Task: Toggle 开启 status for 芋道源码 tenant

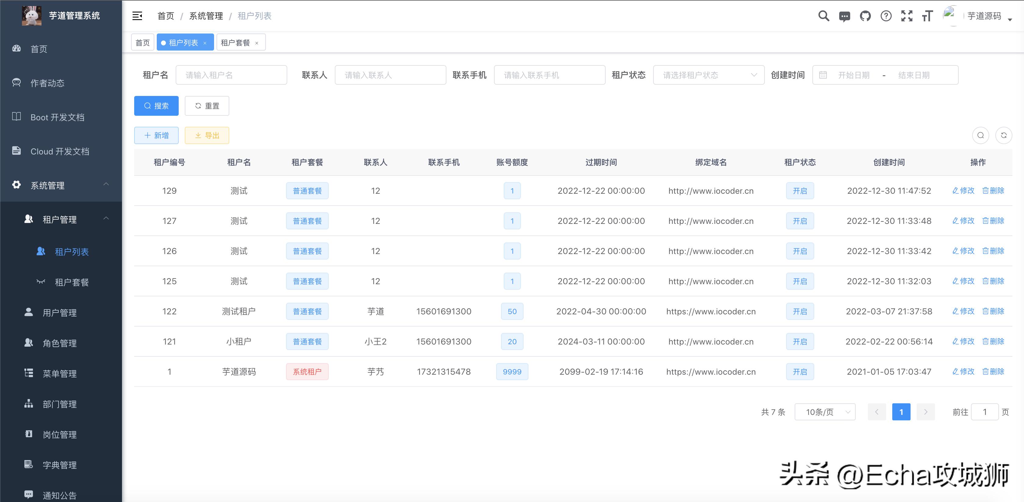Action: (x=800, y=372)
